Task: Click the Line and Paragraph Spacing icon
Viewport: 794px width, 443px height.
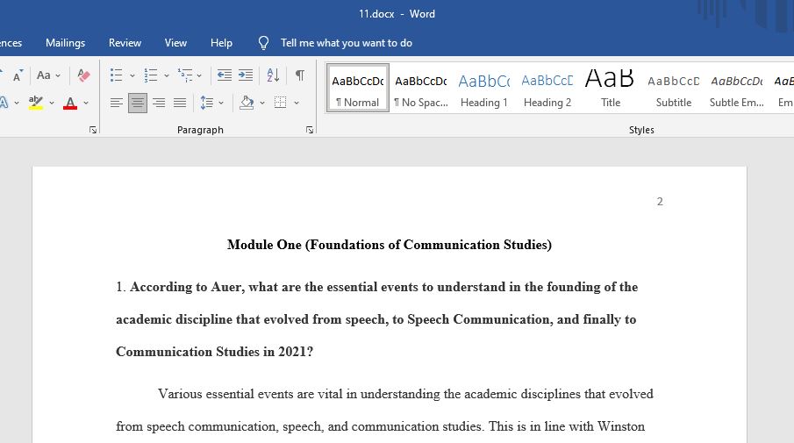Action: pos(206,103)
